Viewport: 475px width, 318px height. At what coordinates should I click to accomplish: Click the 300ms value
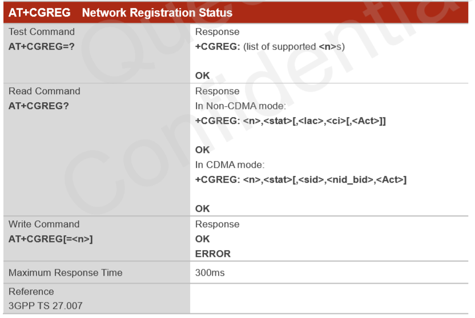coord(210,273)
